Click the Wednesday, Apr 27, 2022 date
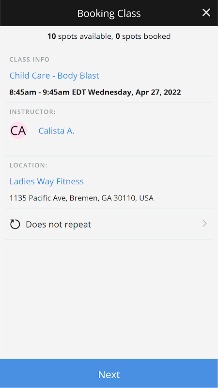218x388 pixels. tap(135, 92)
